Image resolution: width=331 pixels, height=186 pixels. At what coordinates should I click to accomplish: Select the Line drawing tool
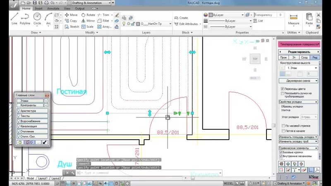14,19
